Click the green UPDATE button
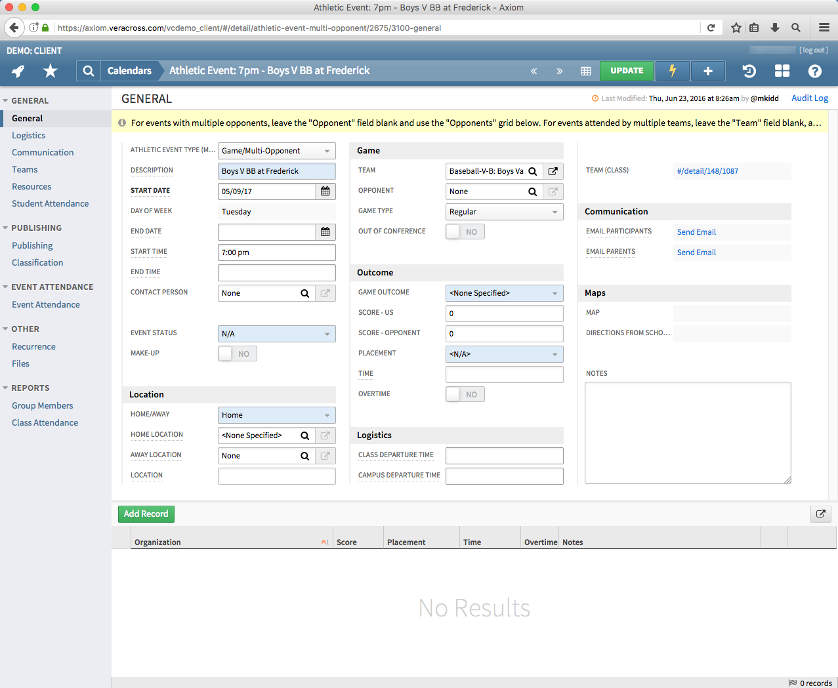This screenshot has height=688, width=838. 627,71
